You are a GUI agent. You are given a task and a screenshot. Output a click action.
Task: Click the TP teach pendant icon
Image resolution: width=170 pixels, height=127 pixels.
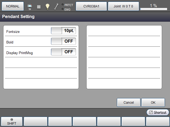point(29,6)
